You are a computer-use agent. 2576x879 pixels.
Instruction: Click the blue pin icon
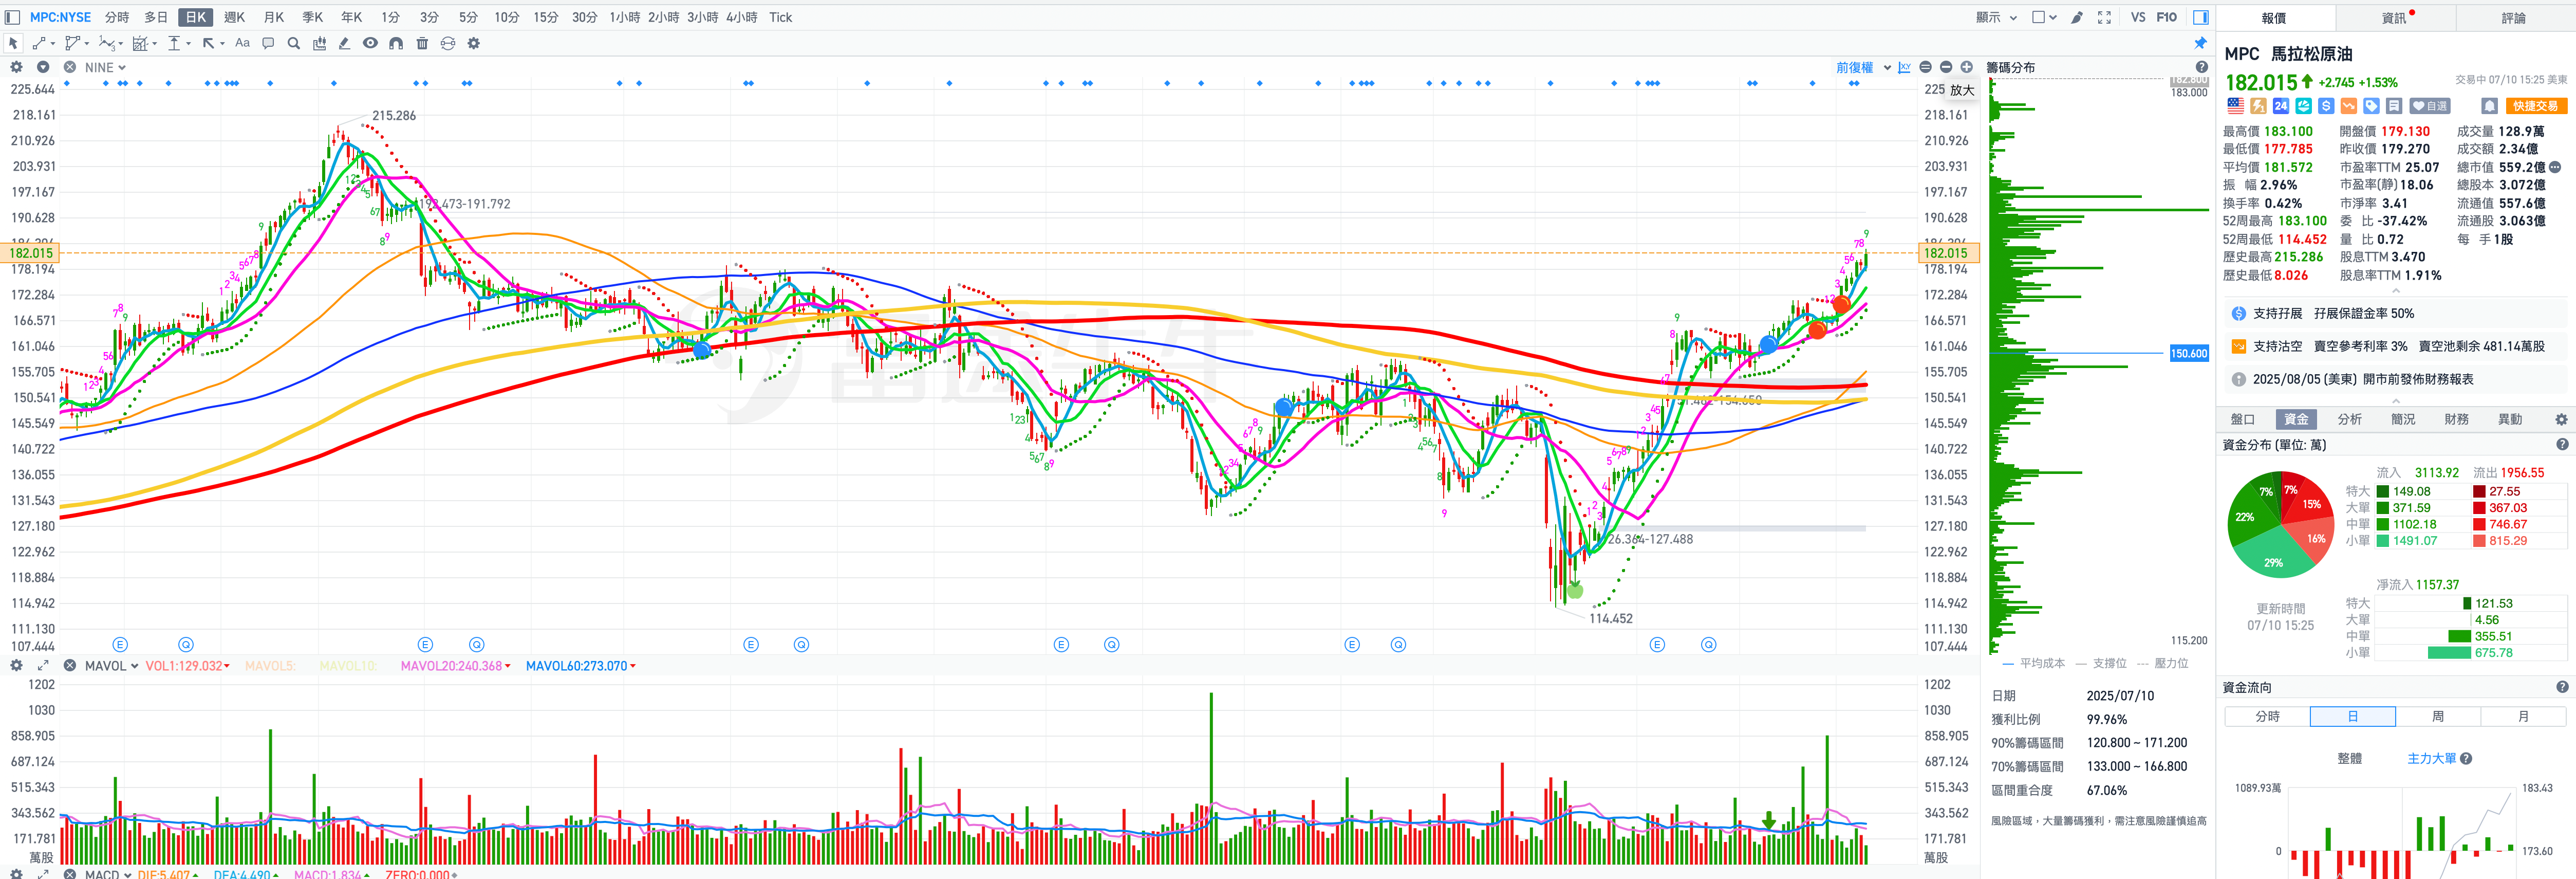2200,44
